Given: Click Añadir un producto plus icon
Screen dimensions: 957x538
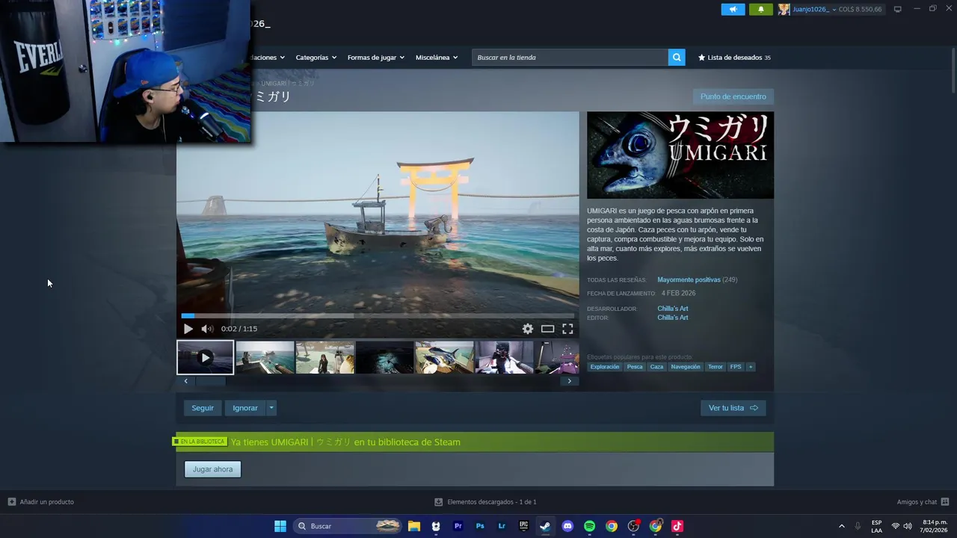Looking at the screenshot, I should pyautogui.click(x=11, y=502).
